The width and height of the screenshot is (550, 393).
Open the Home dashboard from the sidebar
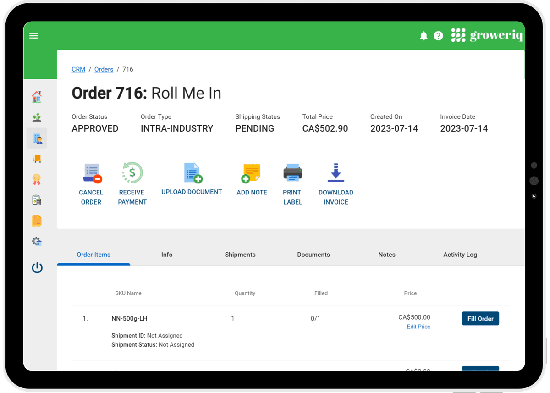(37, 96)
